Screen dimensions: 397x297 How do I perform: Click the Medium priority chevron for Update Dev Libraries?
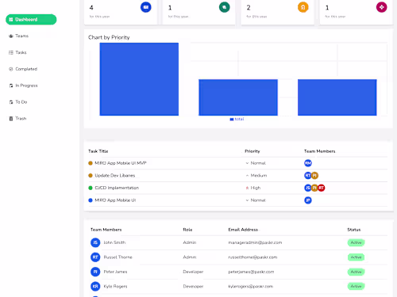(x=247, y=176)
